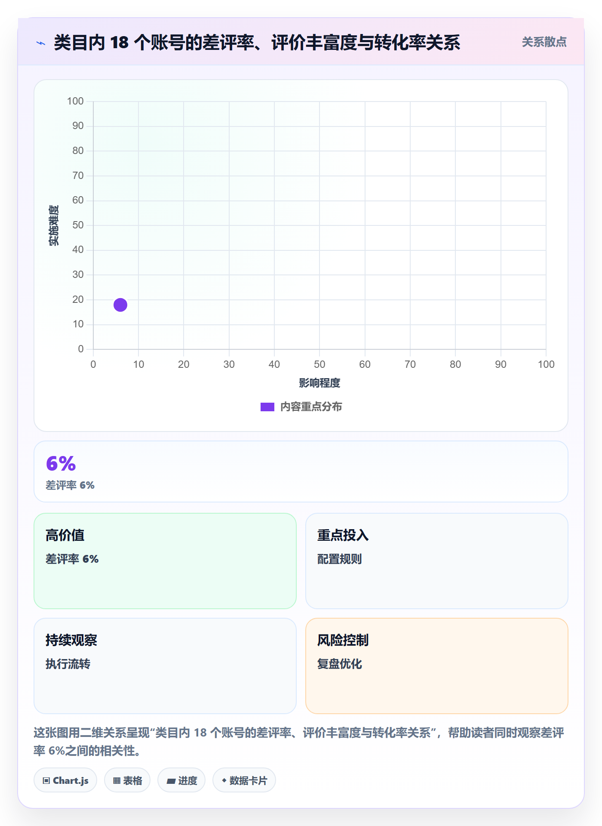Open the 重点投入 quadrant card
The image size is (602, 826).
click(436, 561)
